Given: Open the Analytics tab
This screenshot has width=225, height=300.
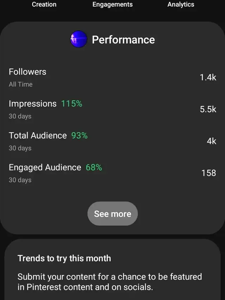Looking at the screenshot, I should [181, 5].
